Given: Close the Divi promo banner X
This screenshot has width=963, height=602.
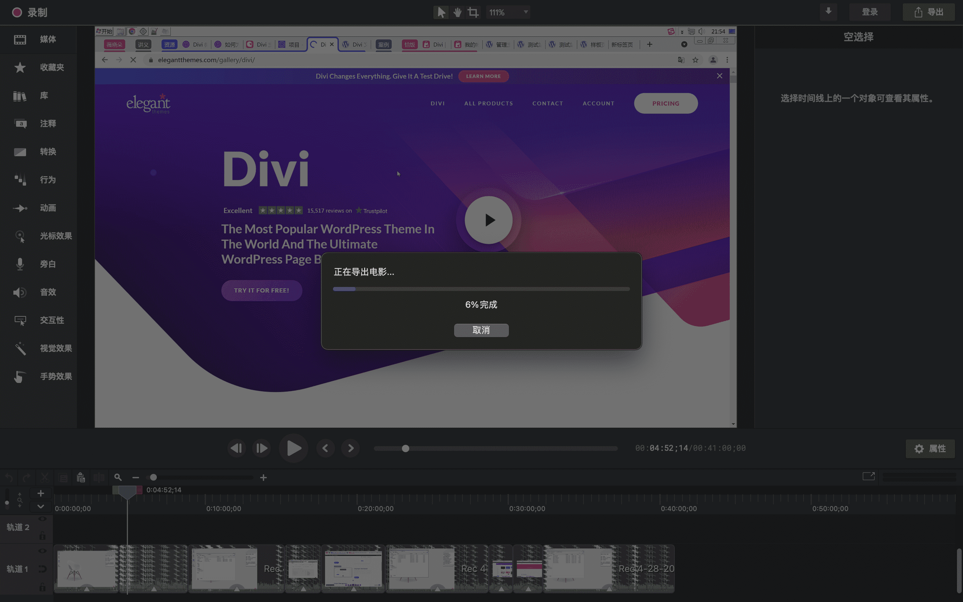Looking at the screenshot, I should click(720, 76).
